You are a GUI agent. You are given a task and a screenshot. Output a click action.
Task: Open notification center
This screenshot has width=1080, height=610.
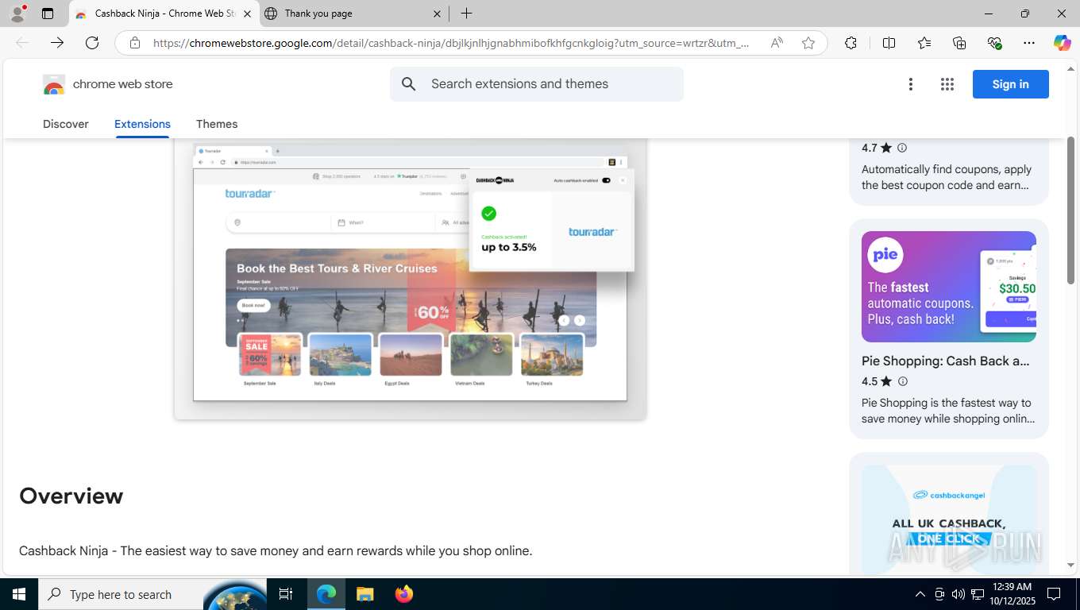(x=1054, y=594)
